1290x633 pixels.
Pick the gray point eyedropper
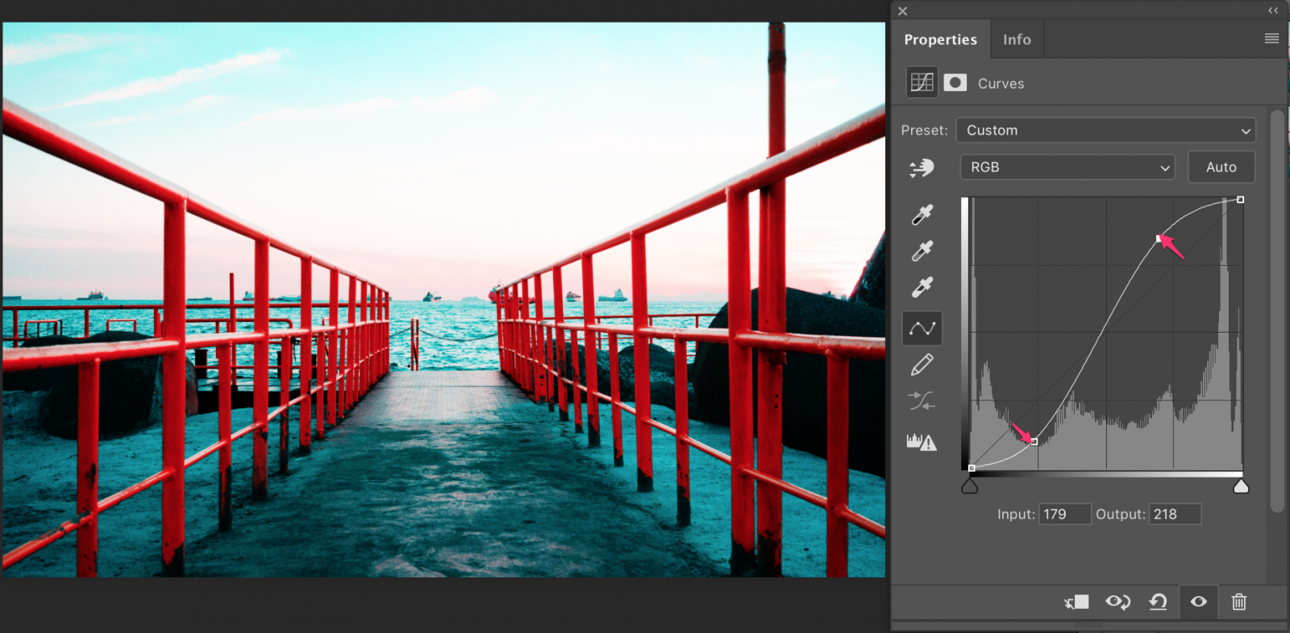point(922,251)
